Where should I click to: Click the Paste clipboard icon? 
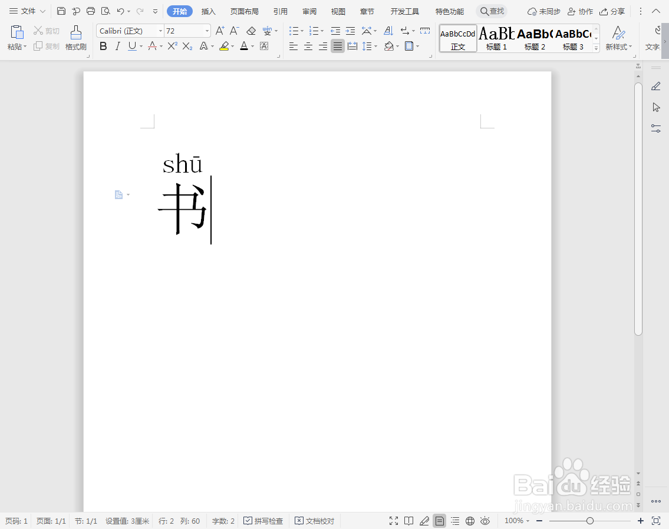[x=17, y=33]
